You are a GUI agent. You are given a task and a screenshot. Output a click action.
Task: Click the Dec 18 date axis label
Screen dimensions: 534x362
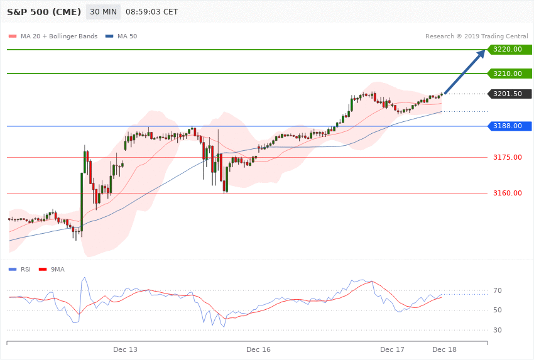[x=444, y=349]
